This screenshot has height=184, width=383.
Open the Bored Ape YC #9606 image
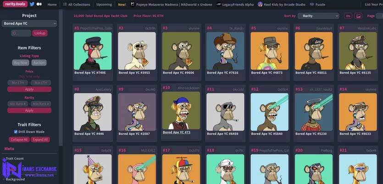(181, 51)
